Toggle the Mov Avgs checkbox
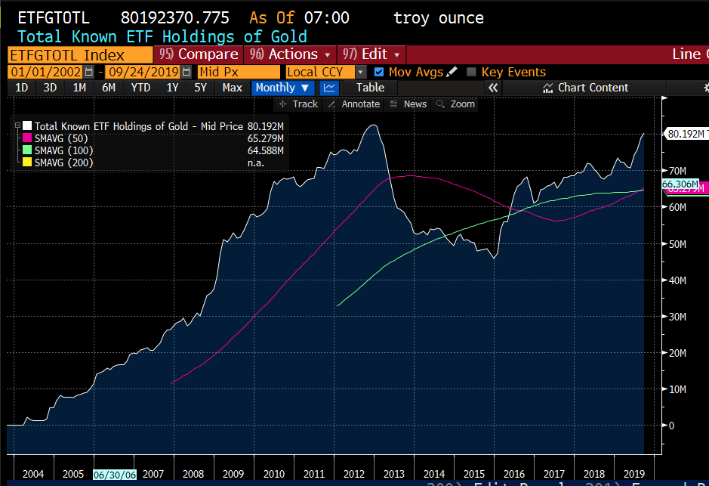Viewport: 709px width, 486px height. pyautogui.click(x=379, y=72)
